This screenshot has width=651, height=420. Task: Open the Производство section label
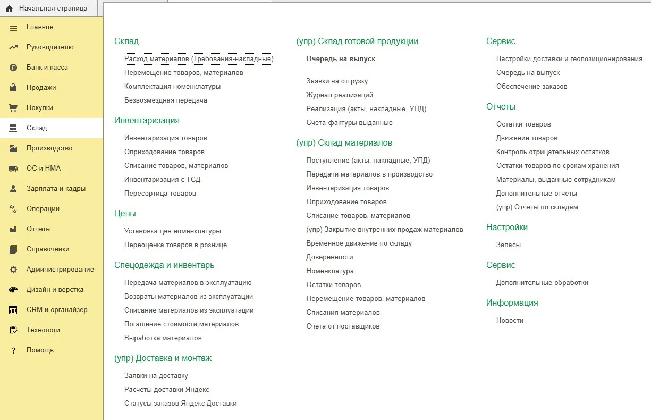49,148
